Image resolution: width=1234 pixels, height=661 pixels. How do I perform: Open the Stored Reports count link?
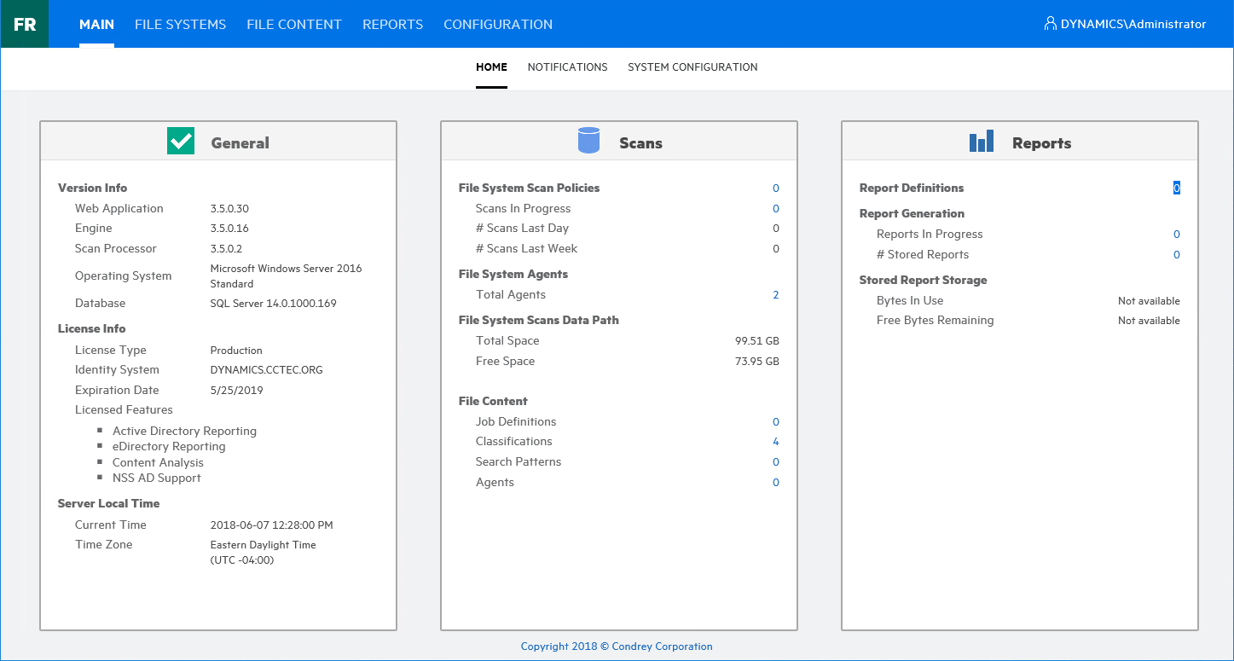[1176, 255]
